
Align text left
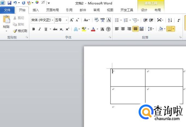(117, 29)
